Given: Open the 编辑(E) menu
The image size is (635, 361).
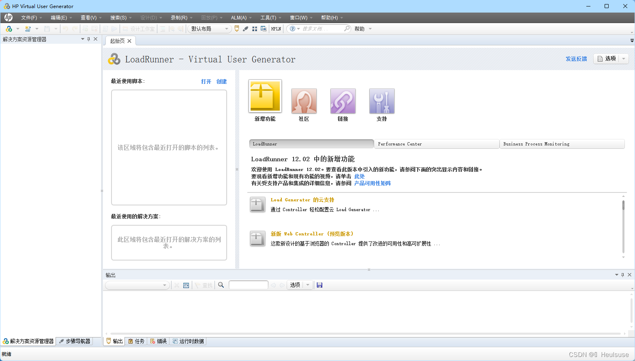Looking at the screenshot, I should 61,18.
